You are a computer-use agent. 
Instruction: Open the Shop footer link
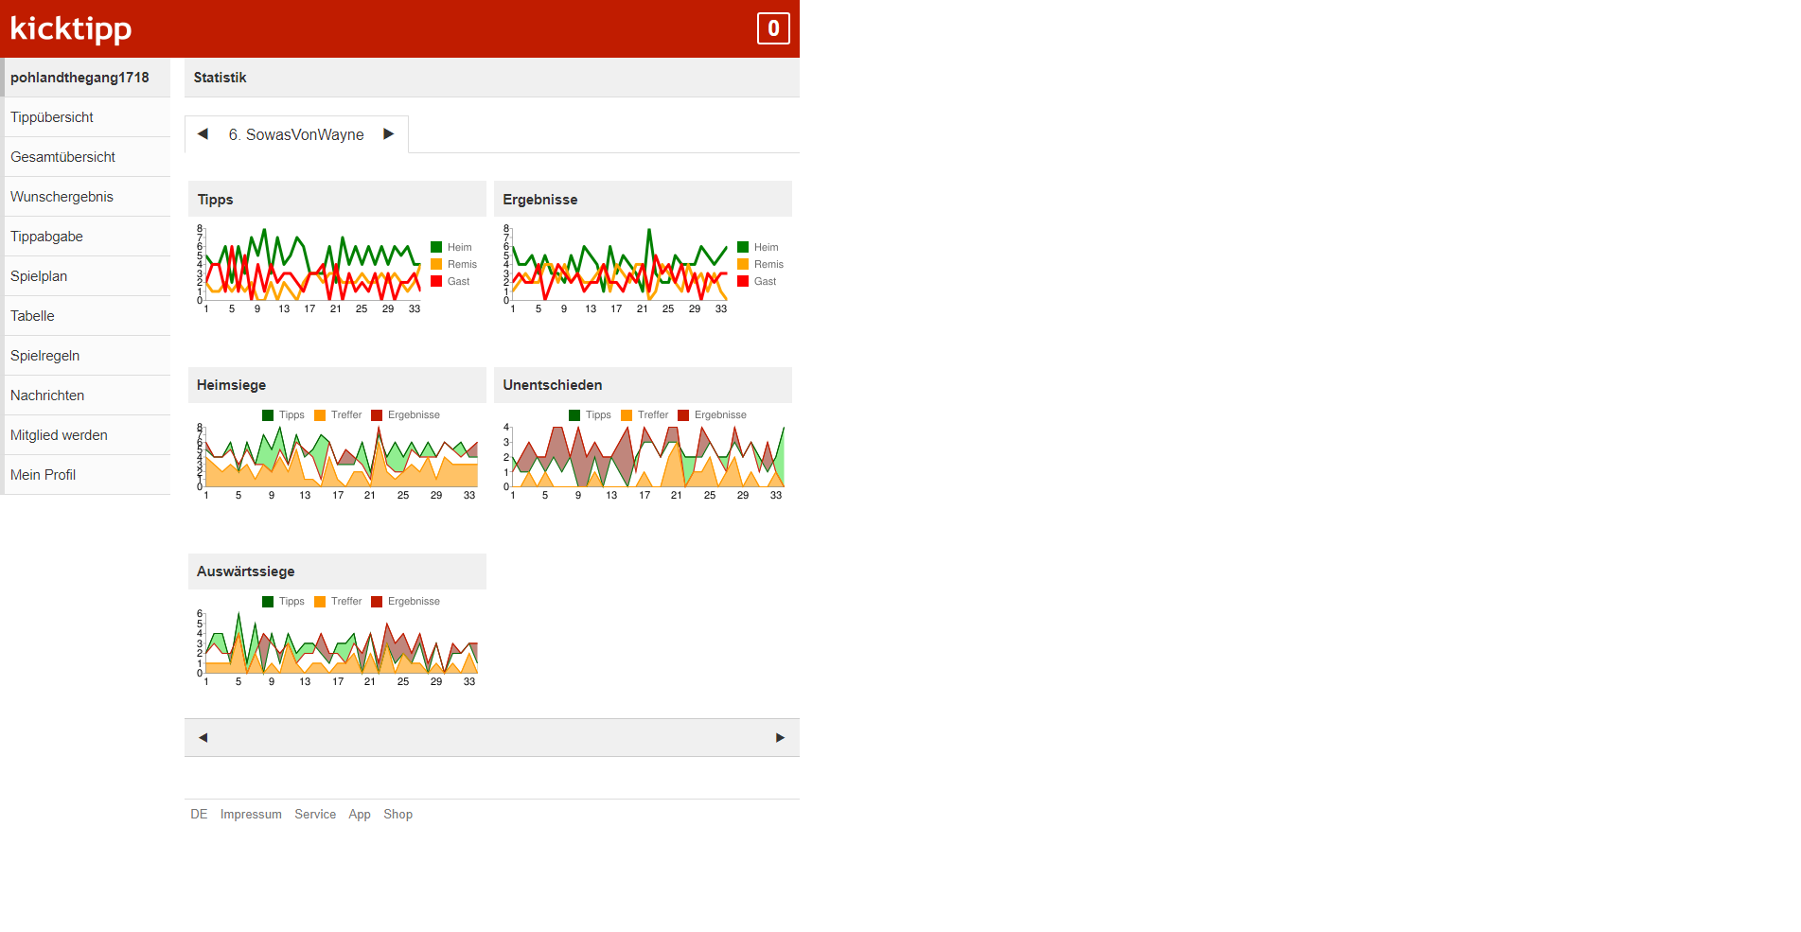(x=397, y=815)
